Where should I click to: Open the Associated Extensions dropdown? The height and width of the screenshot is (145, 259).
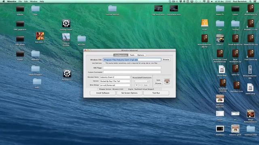[x=142, y=81]
